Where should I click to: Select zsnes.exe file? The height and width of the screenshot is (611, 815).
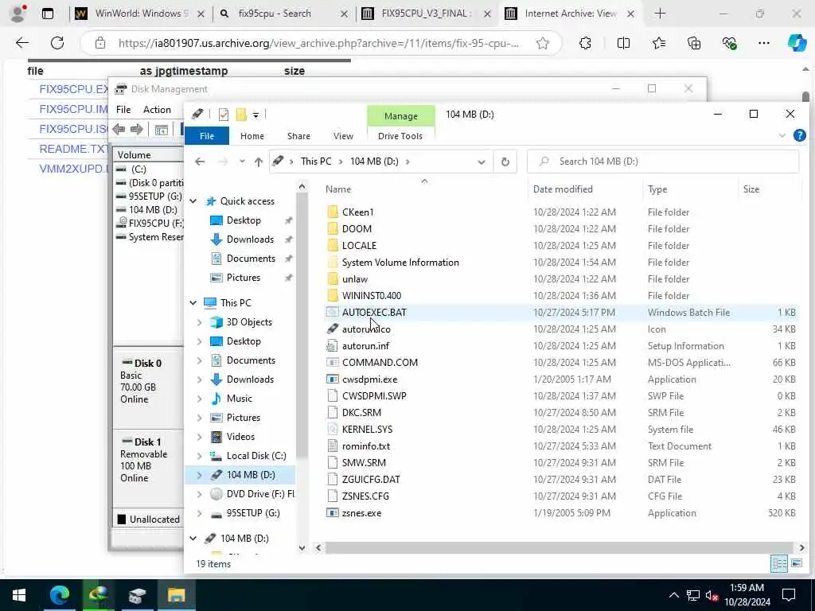(x=362, y=513)
